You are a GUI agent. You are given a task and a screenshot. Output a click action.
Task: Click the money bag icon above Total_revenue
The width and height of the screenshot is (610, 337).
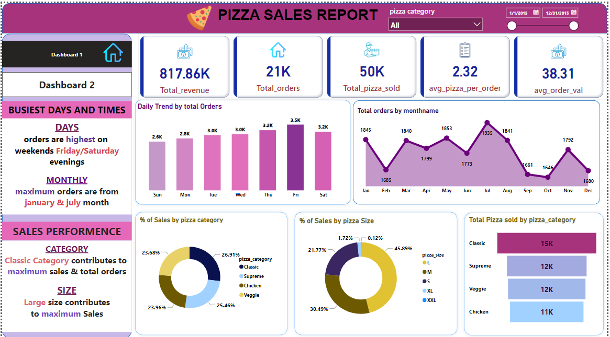tap(184, 51)
